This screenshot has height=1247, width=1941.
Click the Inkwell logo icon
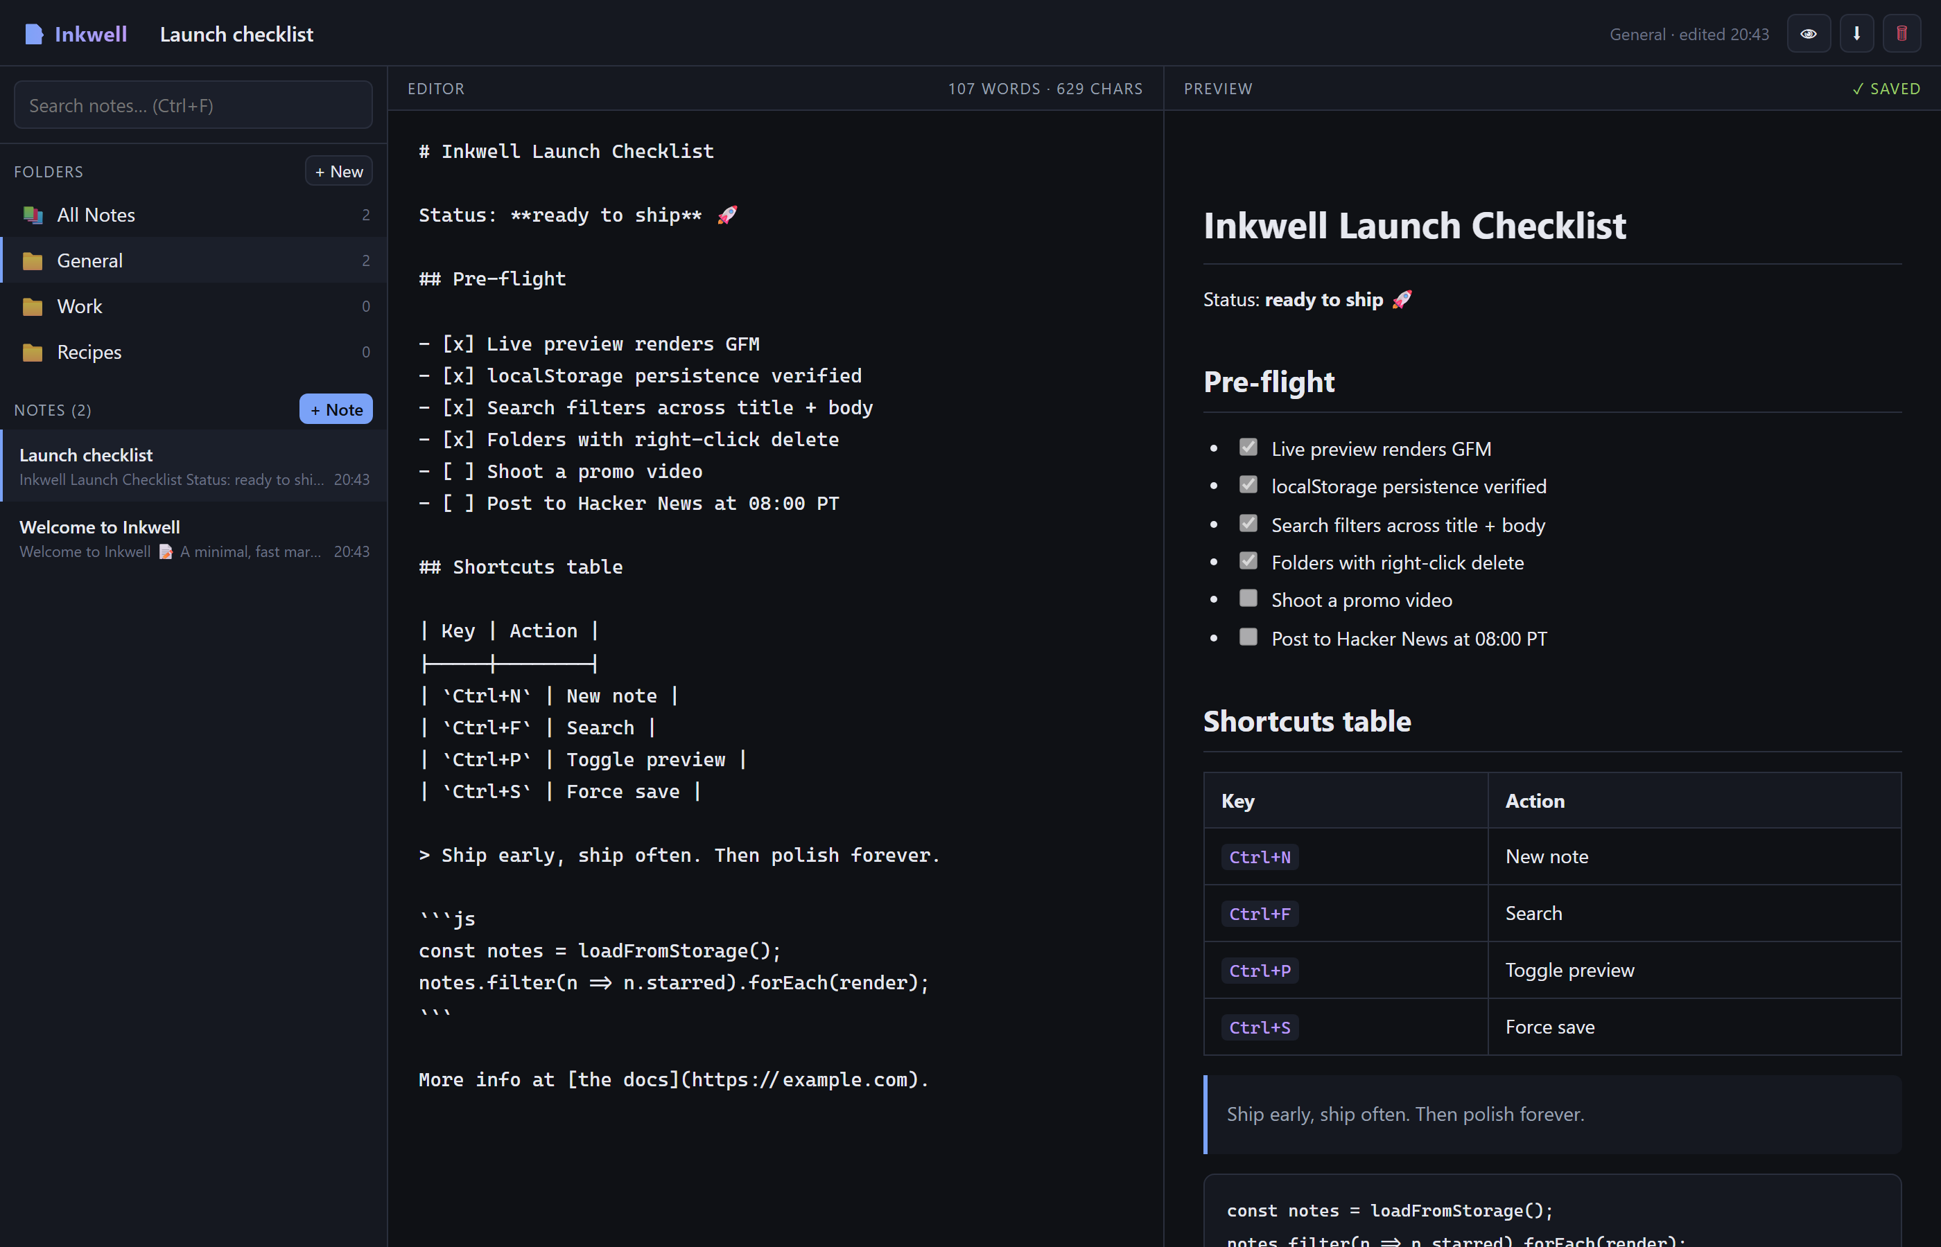coord(33,34)
